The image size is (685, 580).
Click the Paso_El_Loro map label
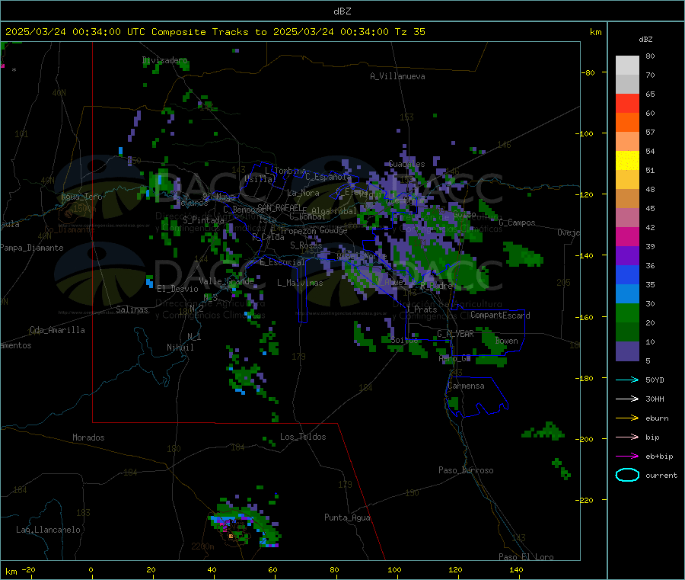tap(526, 557)
